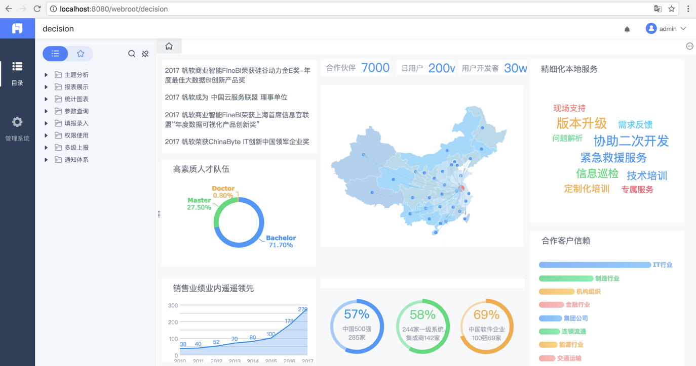Click the 金融行业 progress bar
The image size is (696, 366).
[x=551, y=305]
